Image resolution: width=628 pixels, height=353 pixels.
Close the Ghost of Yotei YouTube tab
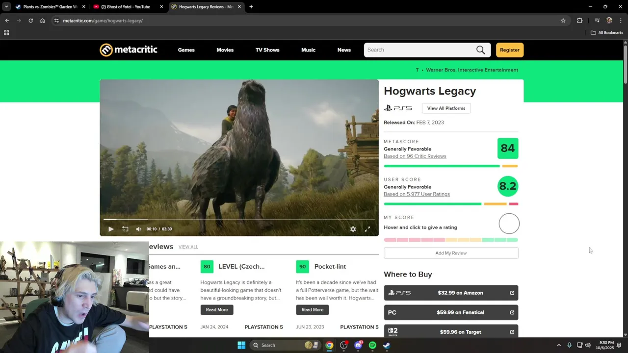[x=161, y=7]
